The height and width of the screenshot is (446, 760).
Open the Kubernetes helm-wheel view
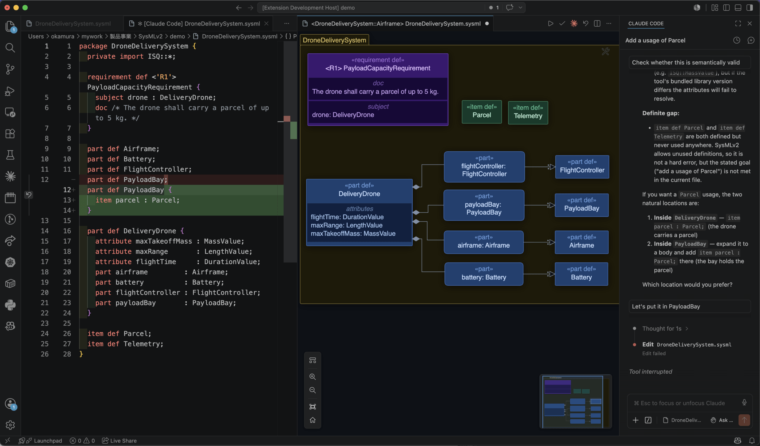10,262
